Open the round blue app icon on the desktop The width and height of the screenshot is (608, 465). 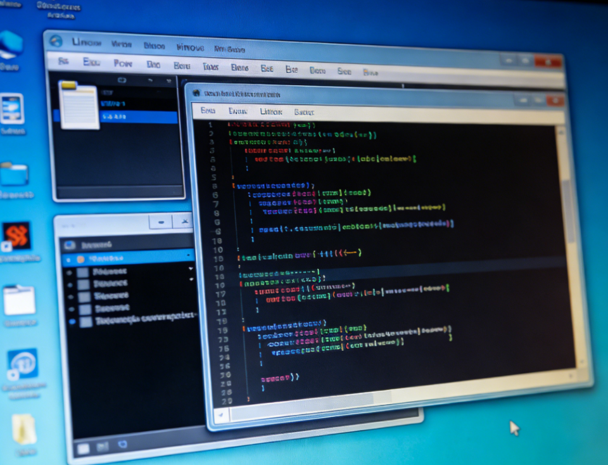click(x=23, y=364)
